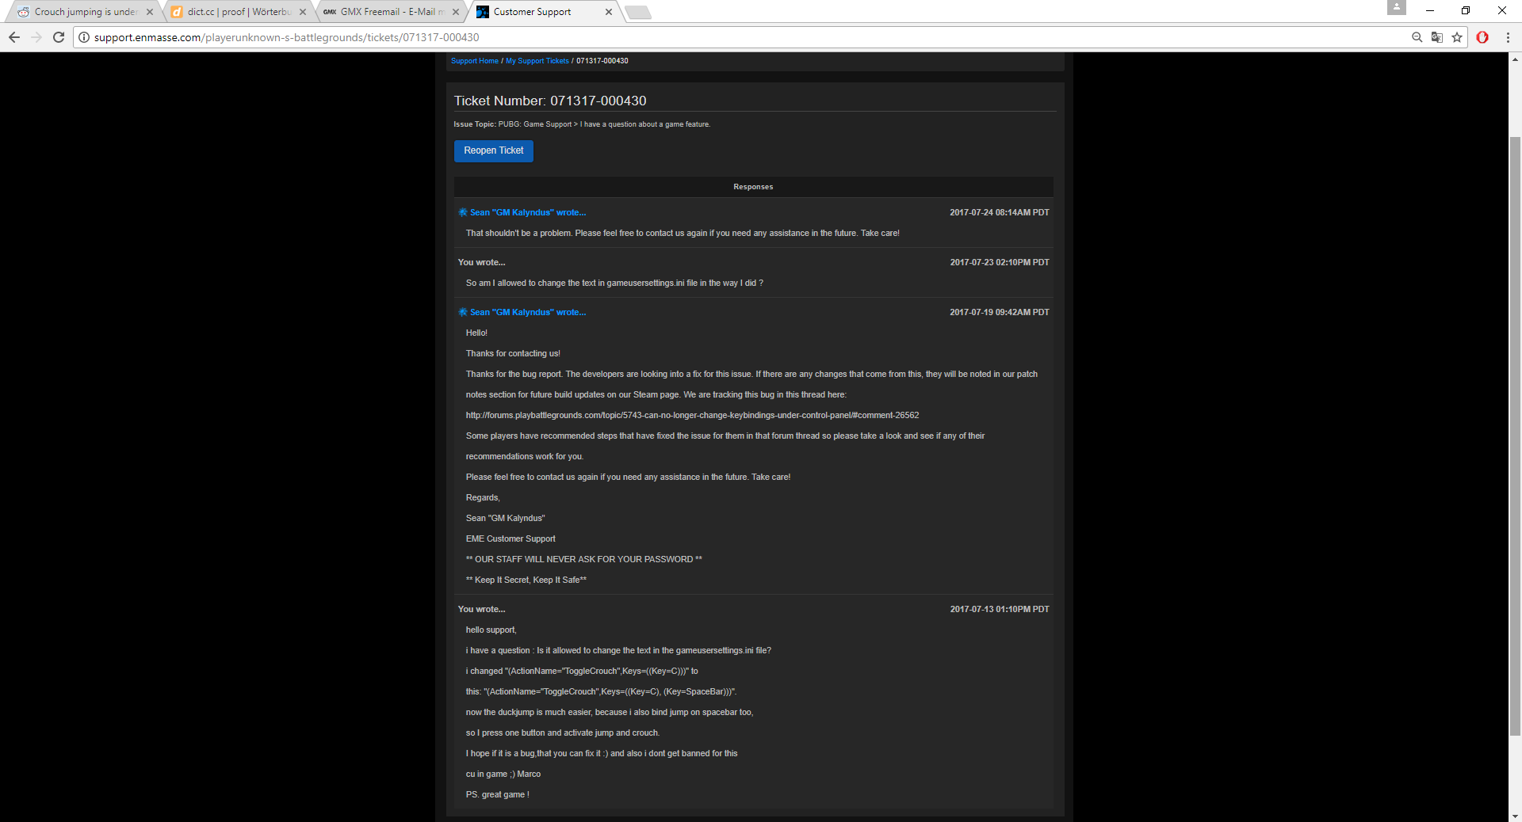Screen dimensions: 1522x822
Task: Click the GM badge icon beside the 2017-07-19 response
Action: [463, 312]
